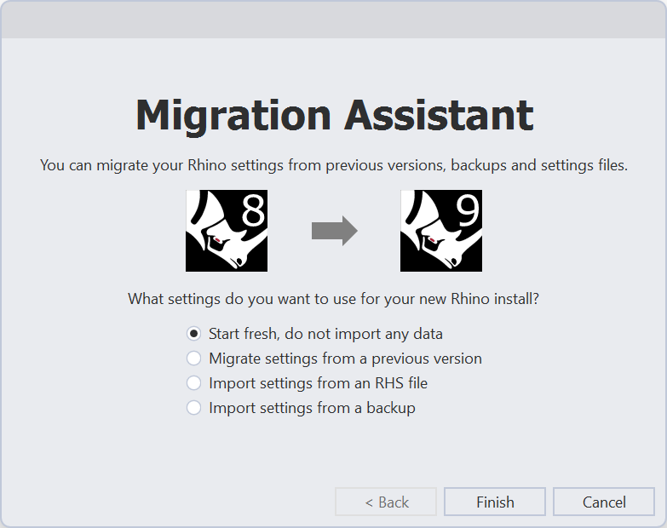The height and width of the screenshot is (528, 667).
Task: Click the disabled Back button
Action: tap(386, 502)
